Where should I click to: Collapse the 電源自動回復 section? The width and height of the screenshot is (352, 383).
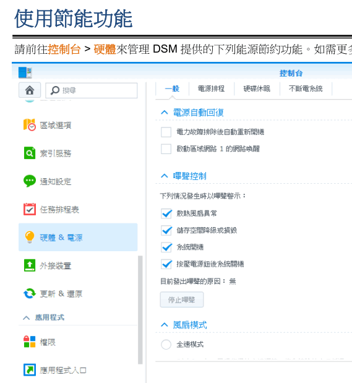[x=165, y=113]
